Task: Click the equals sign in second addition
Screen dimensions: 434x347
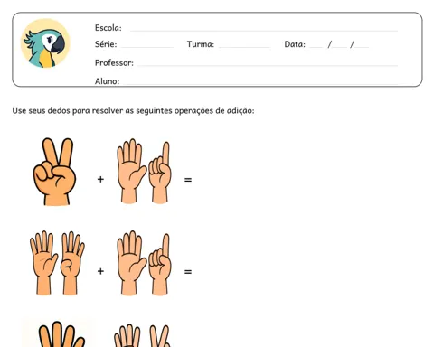Action: coord(188,272)
